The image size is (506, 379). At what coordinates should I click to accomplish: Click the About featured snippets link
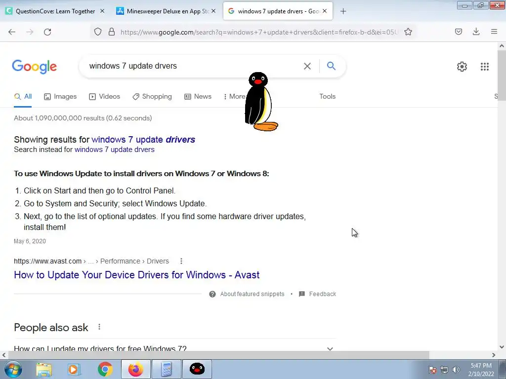(x=253, y=294)
